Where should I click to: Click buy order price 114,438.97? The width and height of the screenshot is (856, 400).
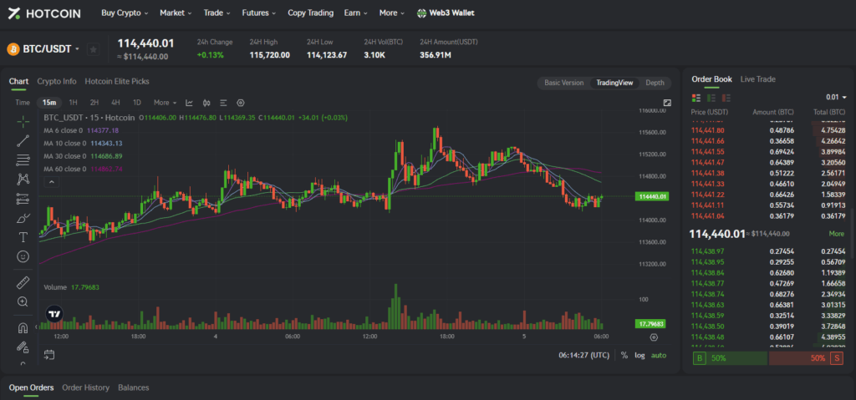pyautogui.click(x=707, y=251)
